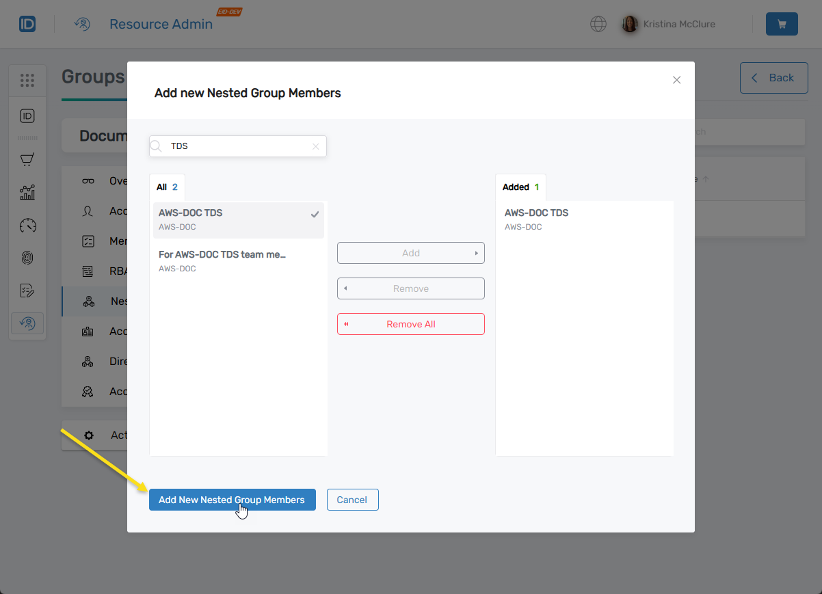Click the speedometer dashboard sidebar icon

tap(27, 225)
